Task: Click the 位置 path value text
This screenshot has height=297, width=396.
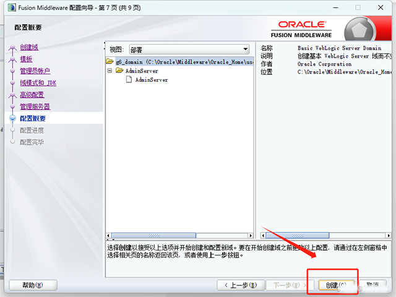Action: (x=345, y=72)
